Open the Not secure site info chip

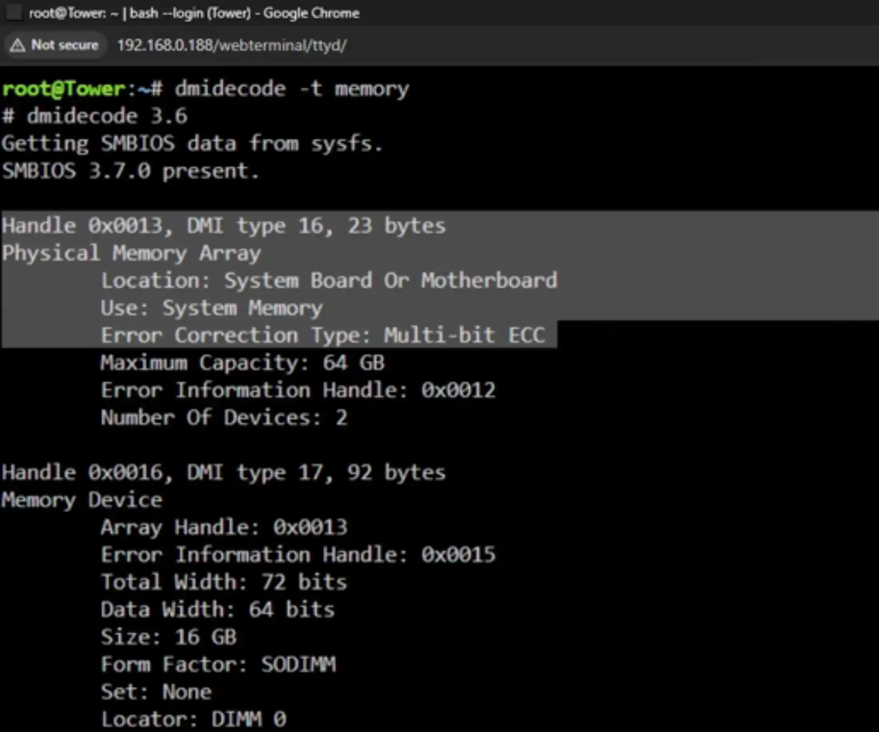[54, 45]
